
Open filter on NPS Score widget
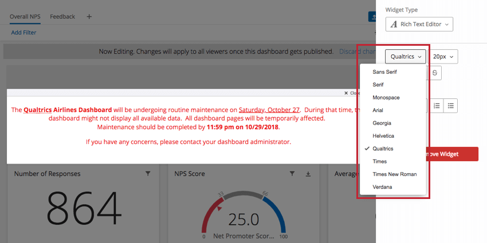click(292, 174)
